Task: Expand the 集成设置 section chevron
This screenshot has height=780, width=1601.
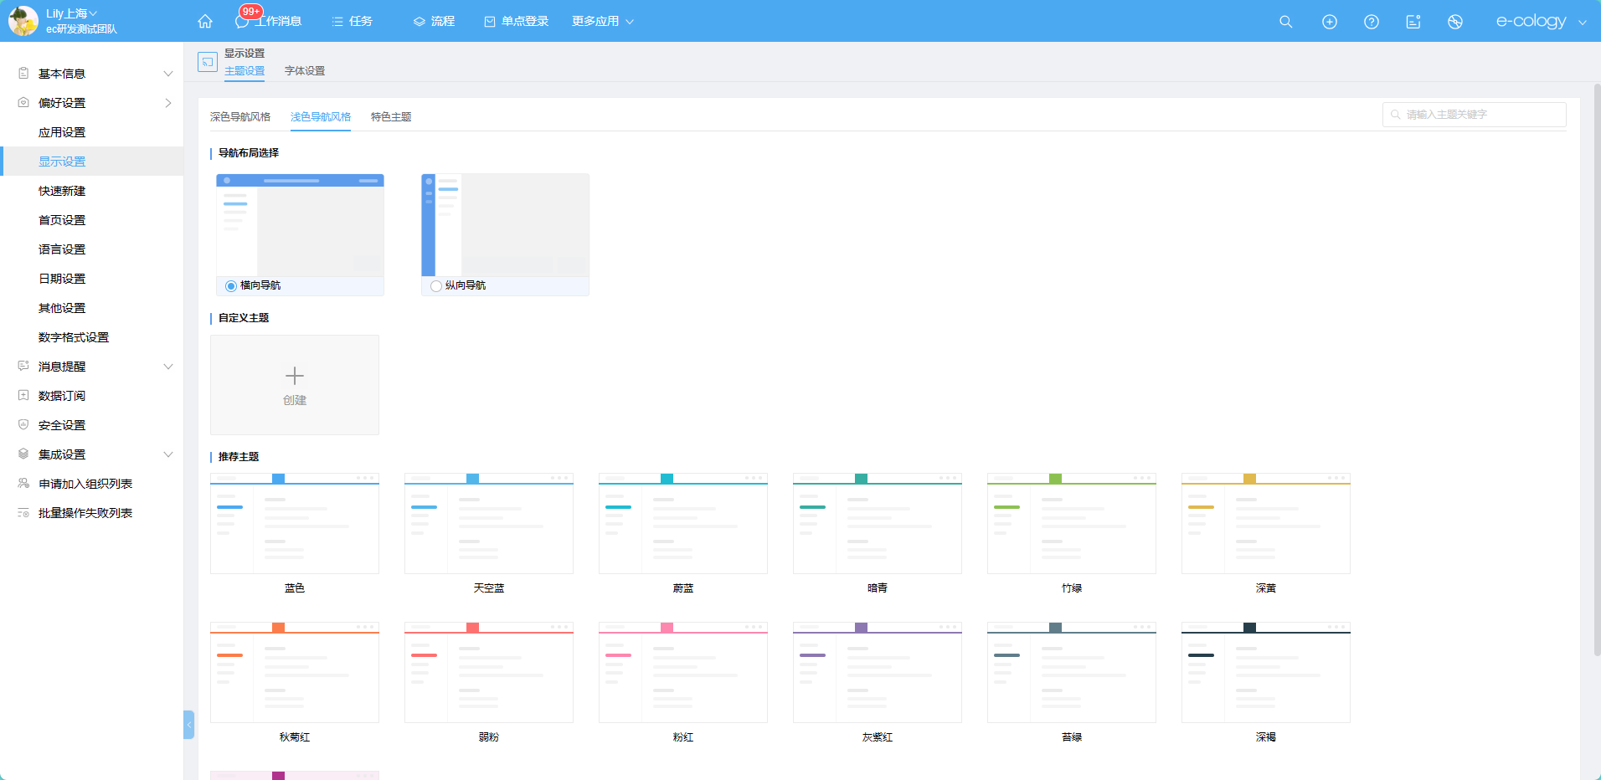Action: click(168, 454)
